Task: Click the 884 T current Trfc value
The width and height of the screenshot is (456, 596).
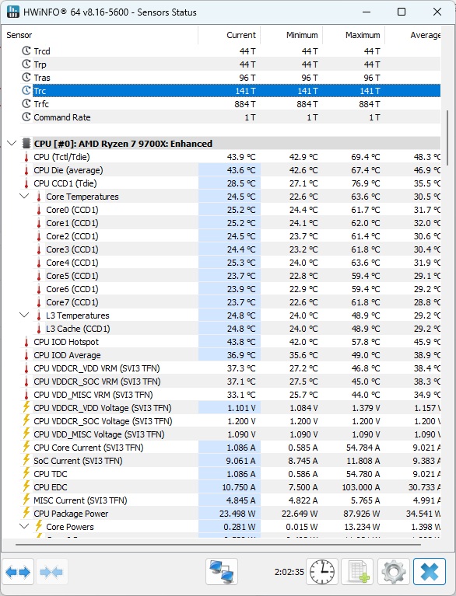Action: [245, 104]
